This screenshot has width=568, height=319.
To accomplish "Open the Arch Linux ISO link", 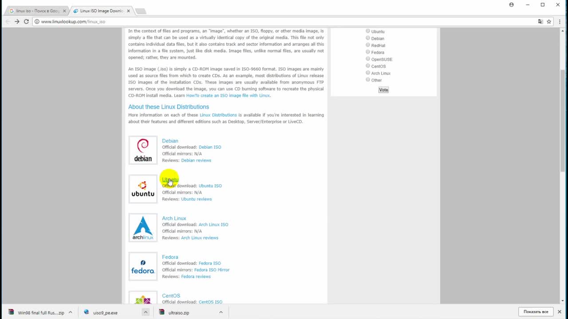I will pos(213,225).
